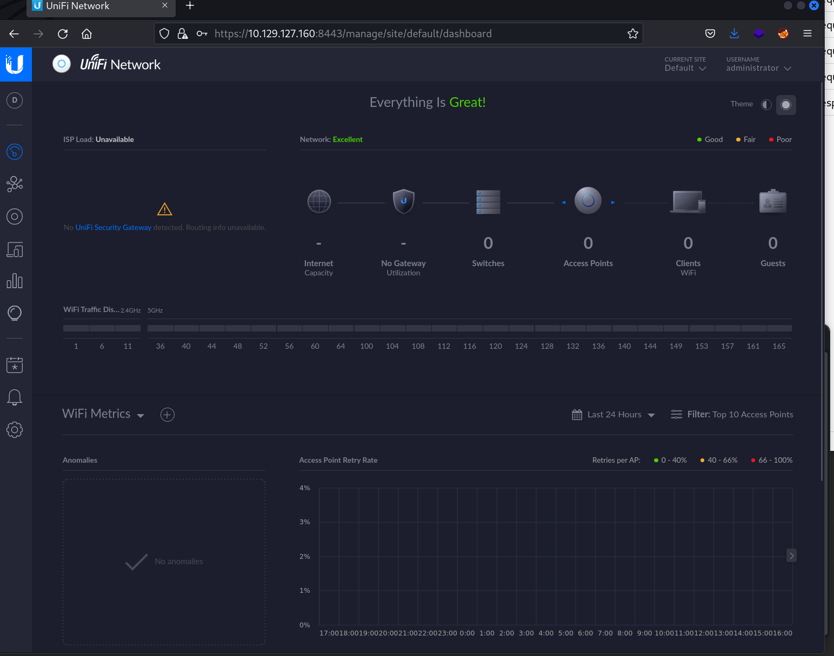Click the saved login key icon
The image size is (834, 656).
tap(202, 33)
